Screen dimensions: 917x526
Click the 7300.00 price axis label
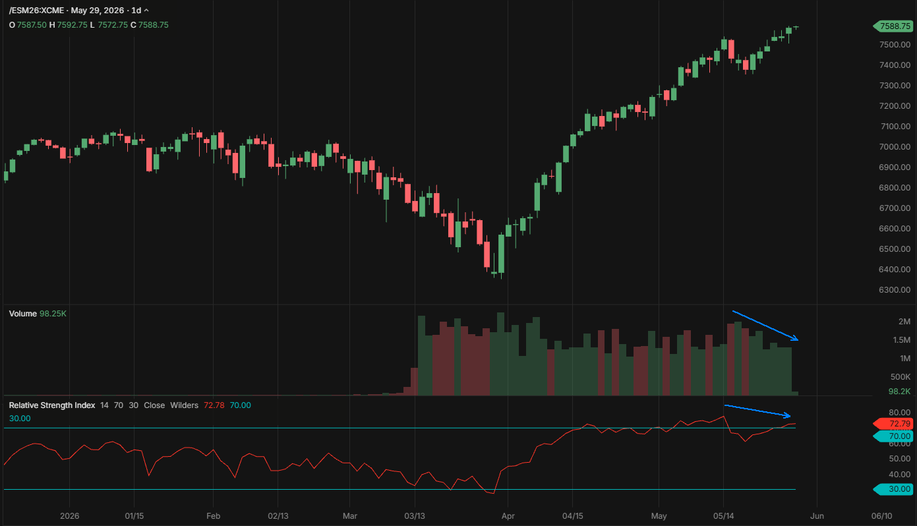point(895,86)
